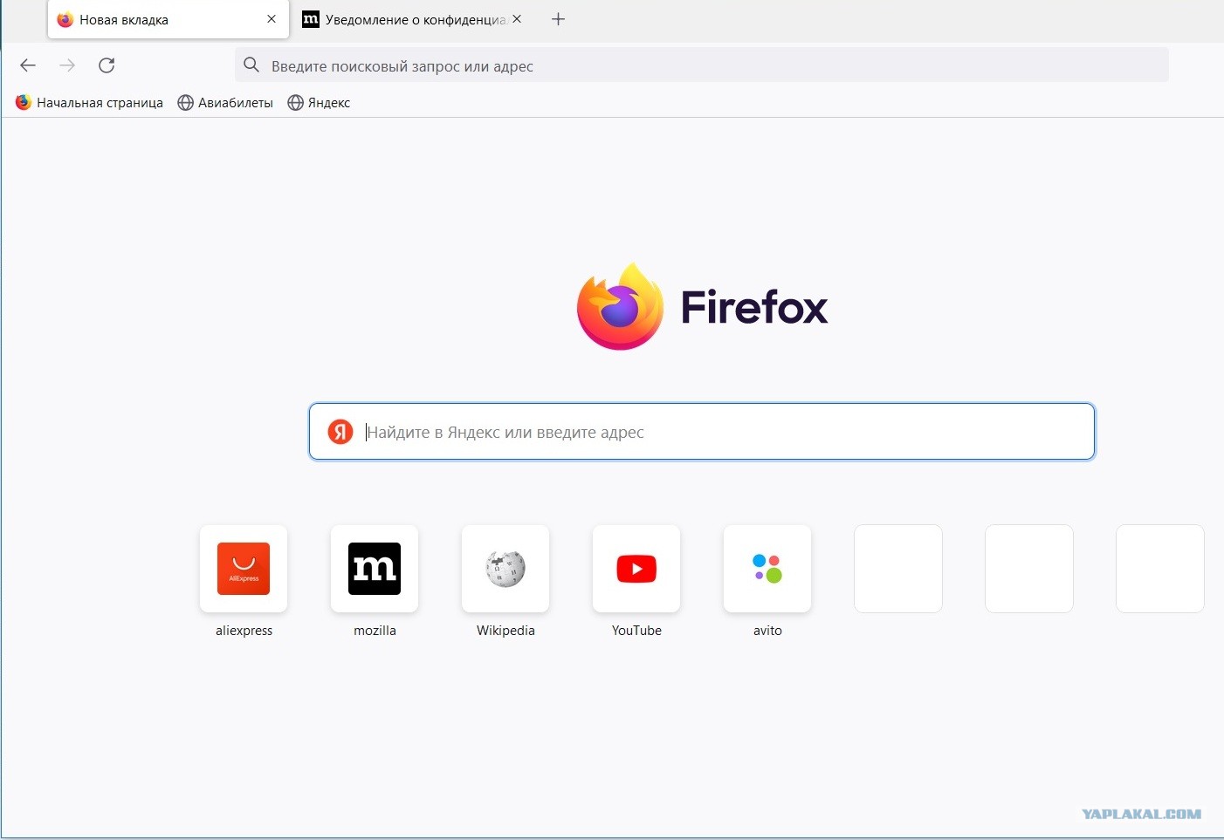This screenshot has height=840, width=1224.
Task: Open the Mozilla shortcut tile
Action: click(x=375, y=569)
